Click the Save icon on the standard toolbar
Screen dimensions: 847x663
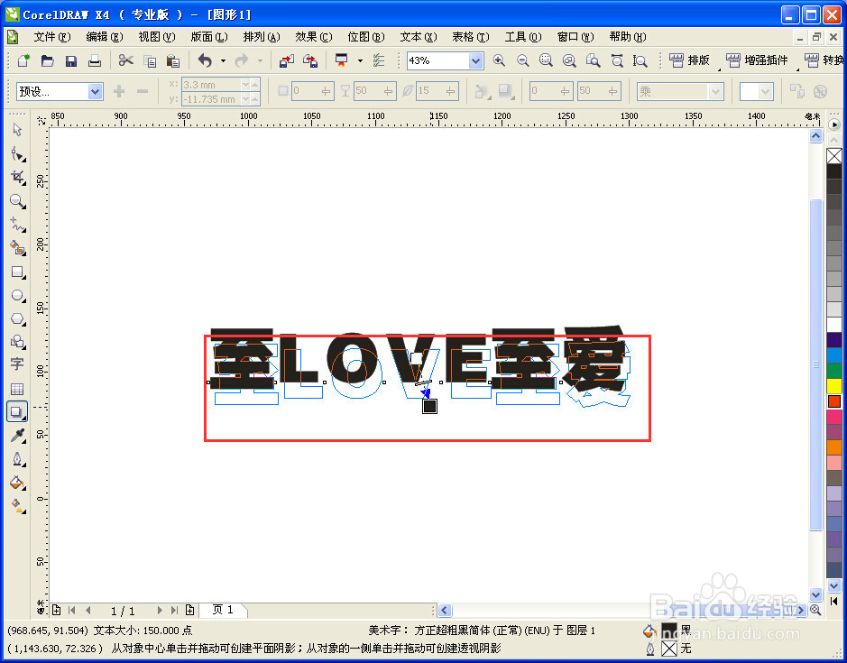[x=71, y=60]
